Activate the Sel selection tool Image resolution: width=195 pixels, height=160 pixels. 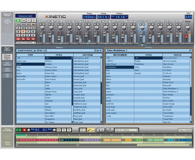coord(100,130)
